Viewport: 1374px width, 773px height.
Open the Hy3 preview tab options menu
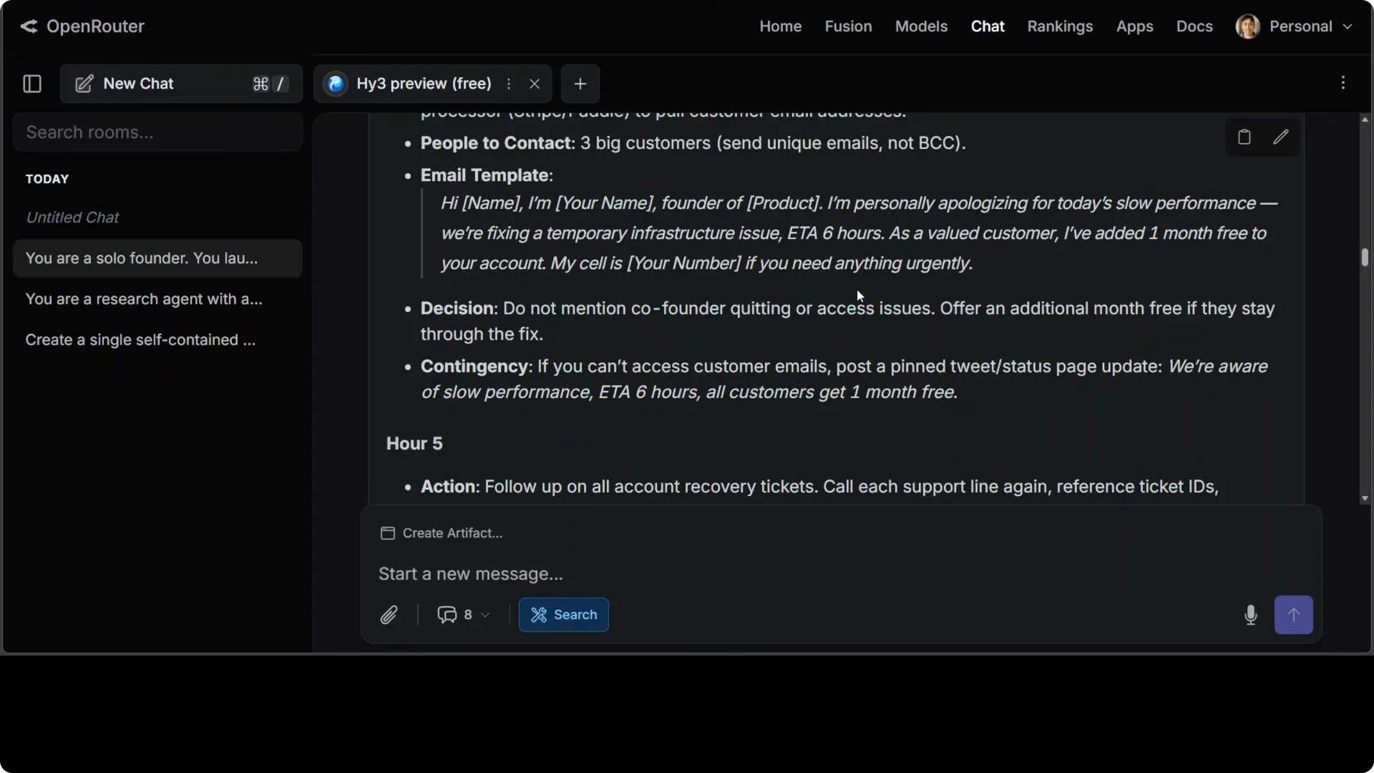coord(509,84)
